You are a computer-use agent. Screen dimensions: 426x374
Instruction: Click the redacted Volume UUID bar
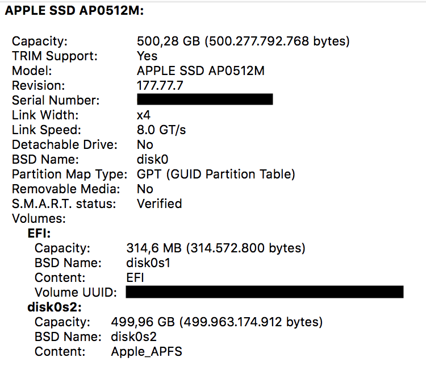point(264,293)
